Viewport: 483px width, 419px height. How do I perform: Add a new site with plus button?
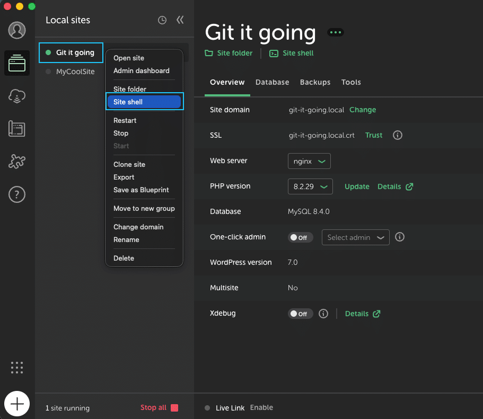(x=17, y=404)
